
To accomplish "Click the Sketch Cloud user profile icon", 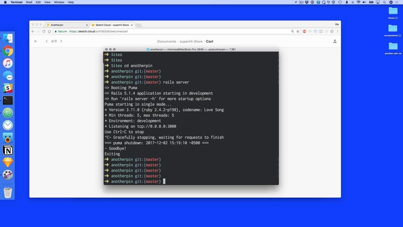I will coord(335,41).
